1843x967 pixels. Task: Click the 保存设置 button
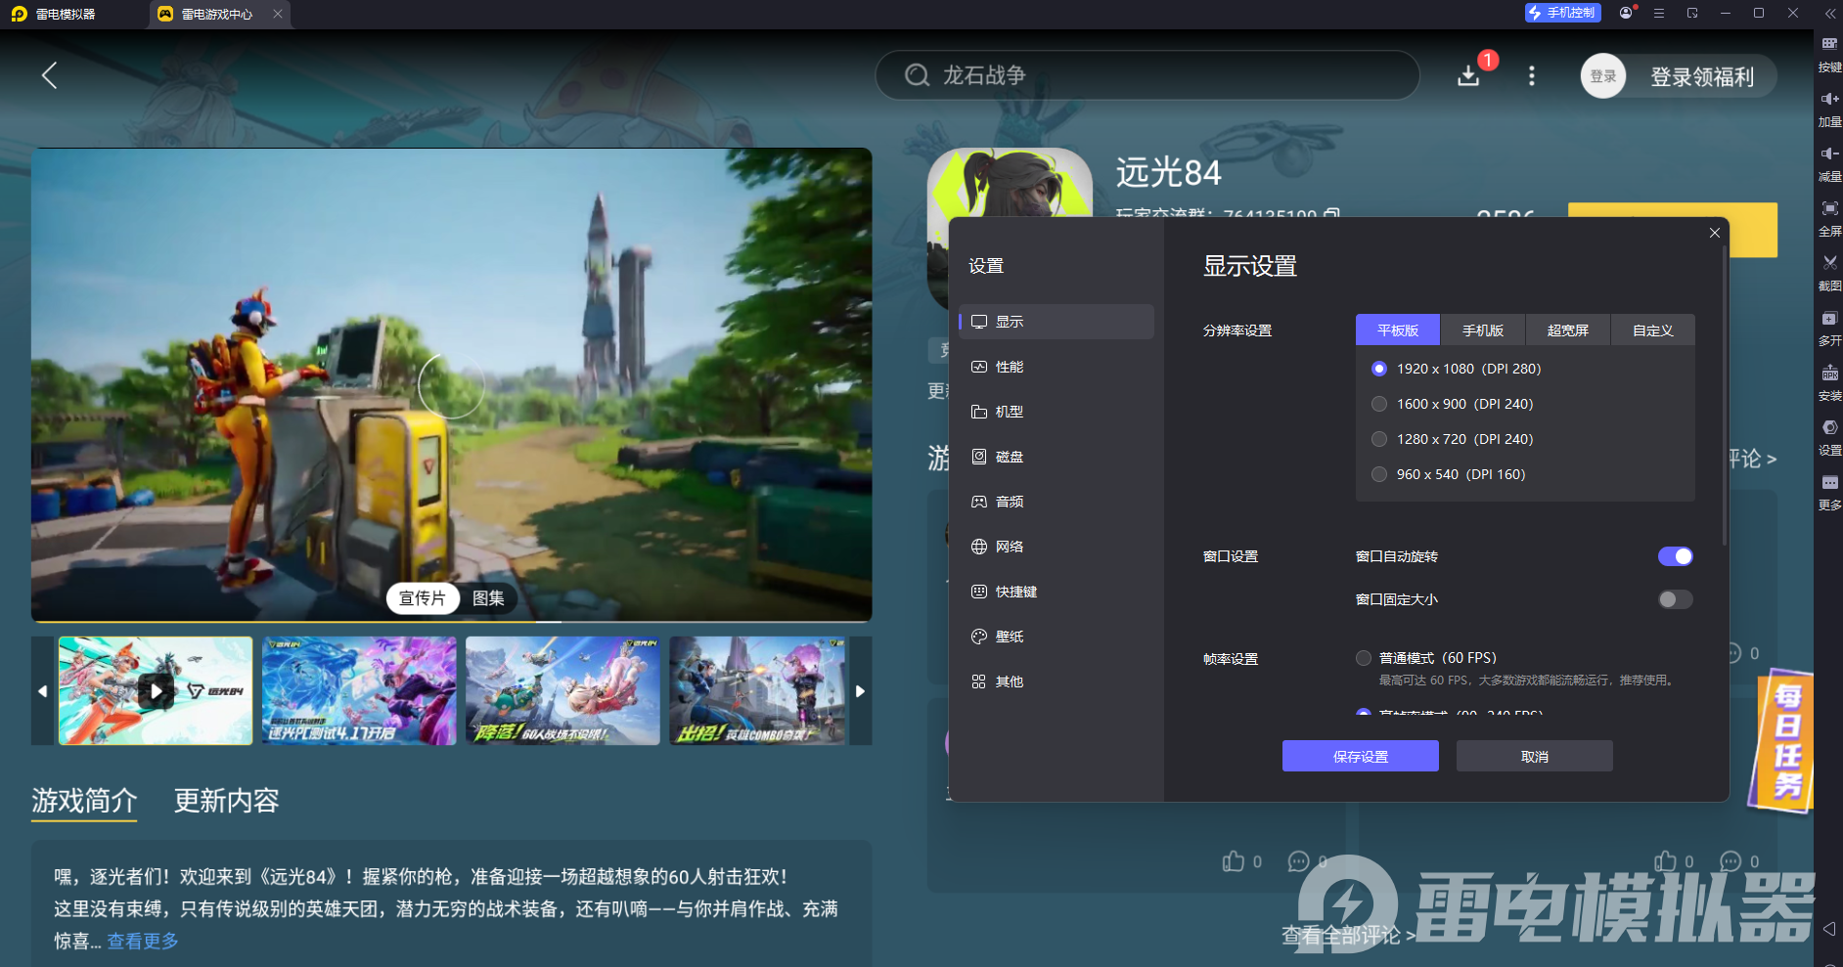click(1361, 756)
